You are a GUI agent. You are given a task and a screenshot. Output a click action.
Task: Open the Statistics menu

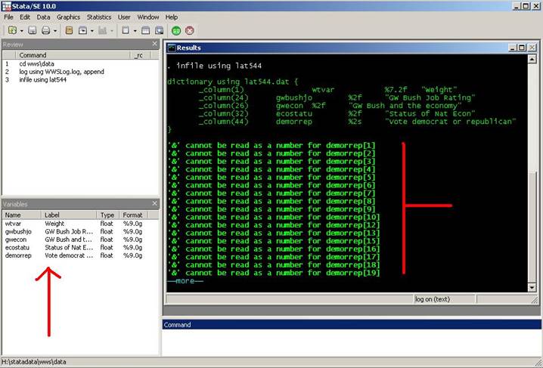point(98,17)
